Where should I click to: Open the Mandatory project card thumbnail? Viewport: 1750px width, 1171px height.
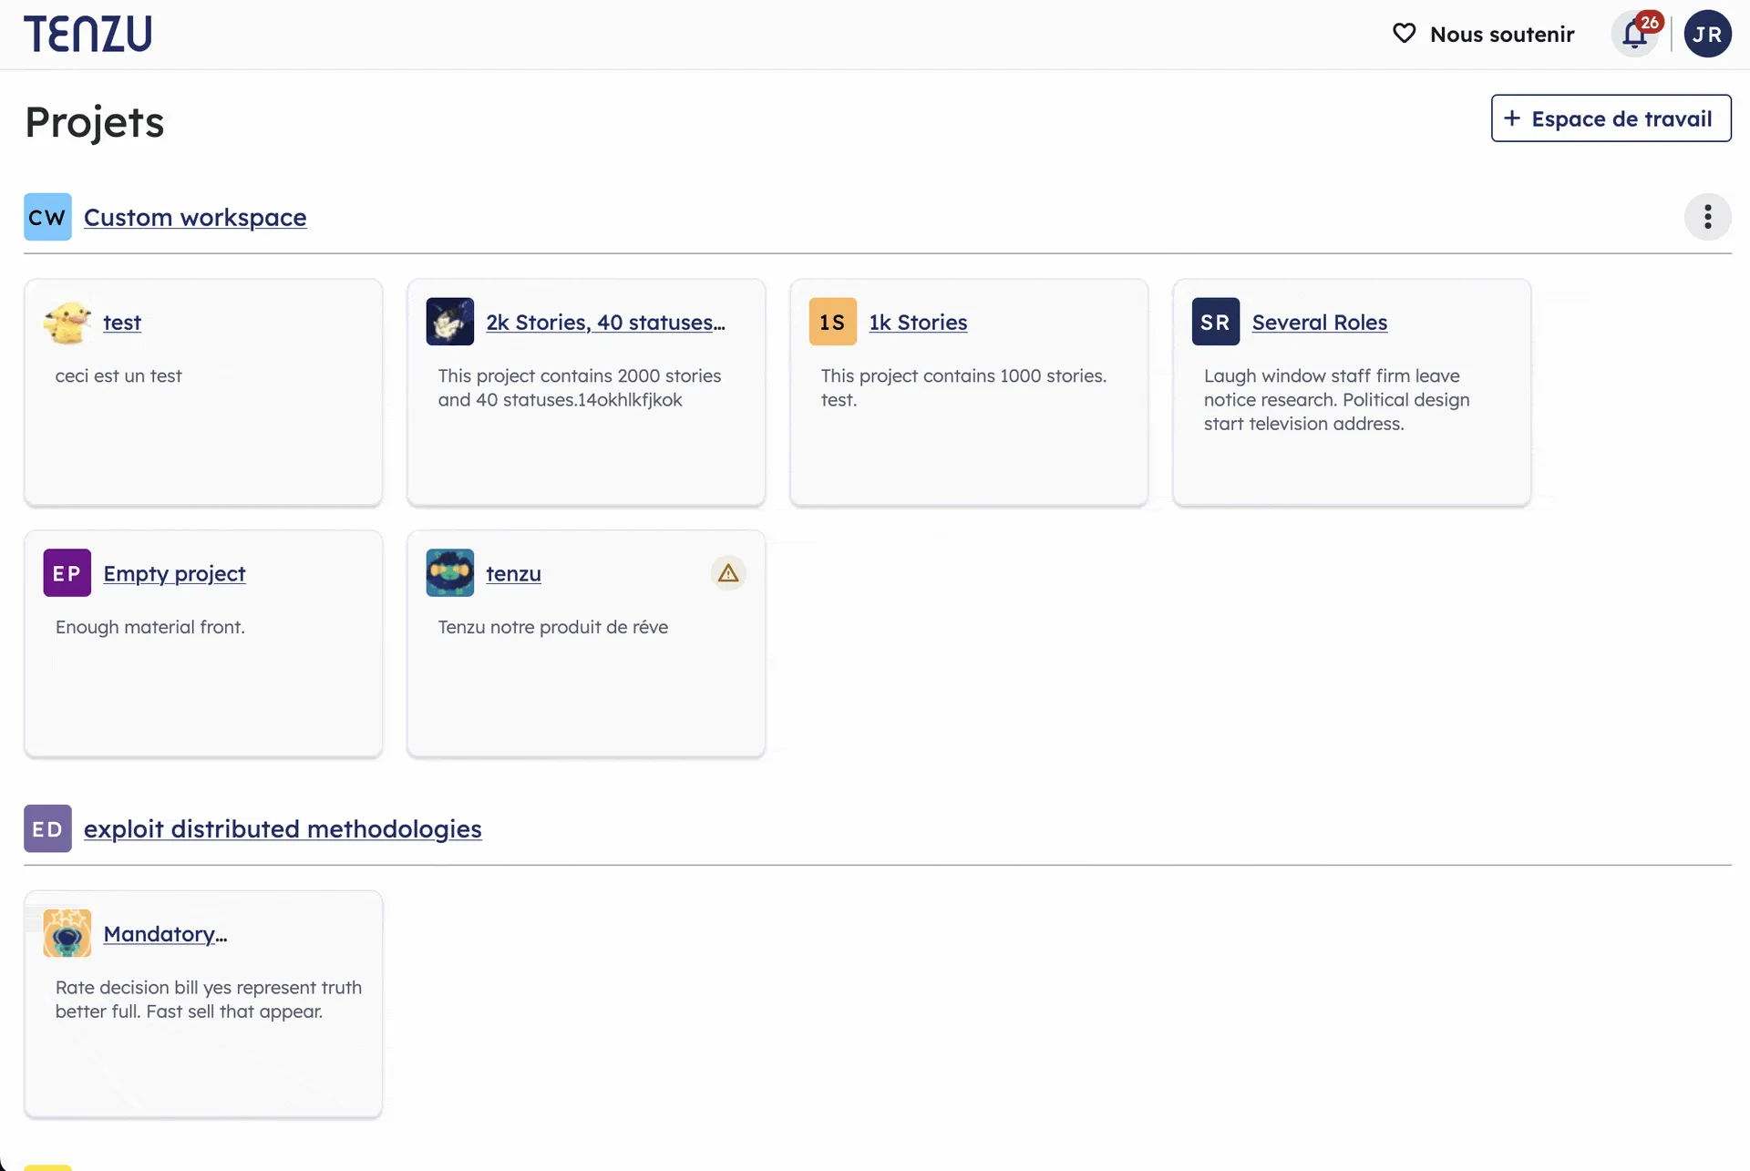point(67,933)
